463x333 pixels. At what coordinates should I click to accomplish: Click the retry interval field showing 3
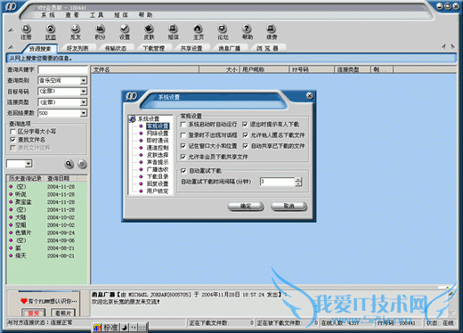[278, 182]
